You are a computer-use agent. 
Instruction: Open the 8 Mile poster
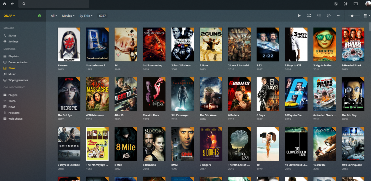(x=126, y=144)
